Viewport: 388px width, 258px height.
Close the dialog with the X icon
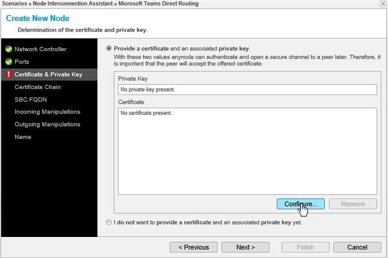click(x=383, y=4)
